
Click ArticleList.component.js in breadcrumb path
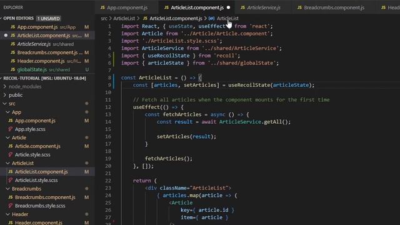click(x=176, y=18)
